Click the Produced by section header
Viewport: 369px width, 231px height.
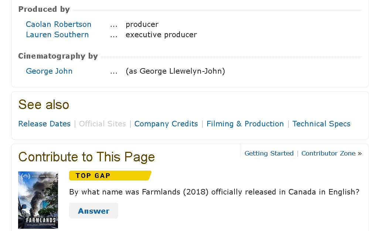pyautogui.click(x=44, y=9)
